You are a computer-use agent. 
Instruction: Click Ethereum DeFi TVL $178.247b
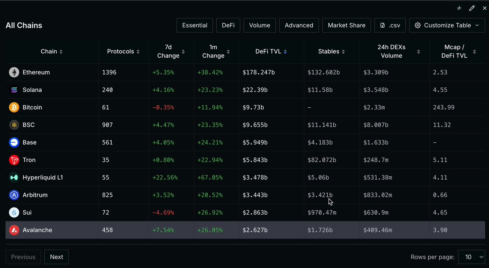coord(259,72)
